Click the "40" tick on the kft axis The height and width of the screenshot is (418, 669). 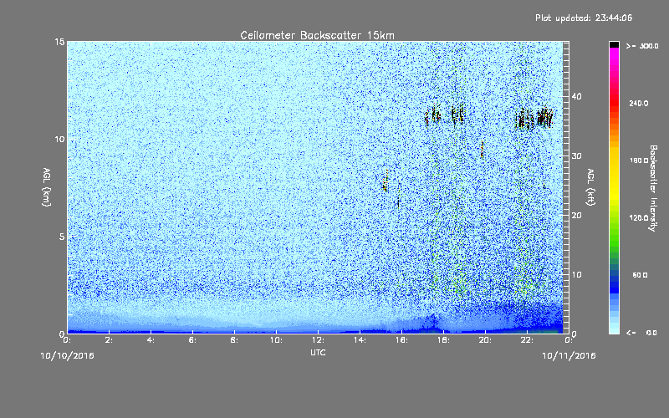coord(576,96)
